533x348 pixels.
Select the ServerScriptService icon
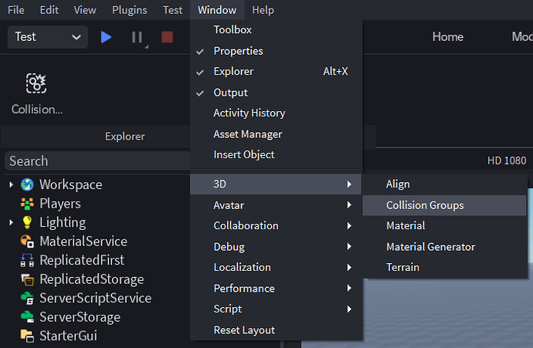point(28,298)
